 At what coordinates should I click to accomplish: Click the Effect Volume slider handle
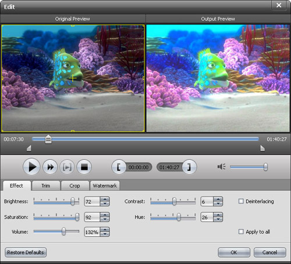[63, 231]
